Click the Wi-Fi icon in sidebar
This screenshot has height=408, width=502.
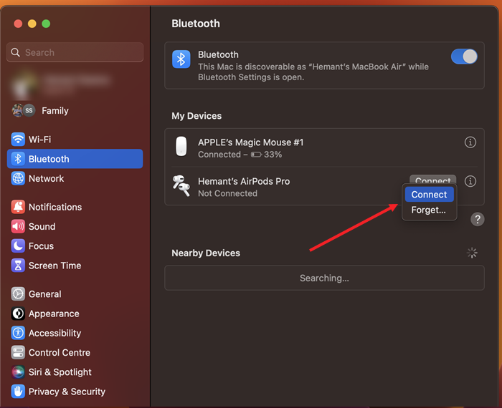18,140
